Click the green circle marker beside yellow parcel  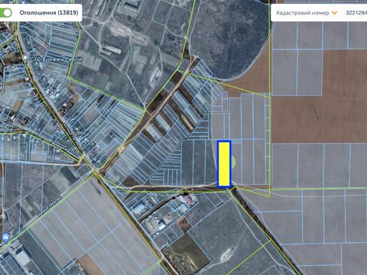[x=233, y=162]
